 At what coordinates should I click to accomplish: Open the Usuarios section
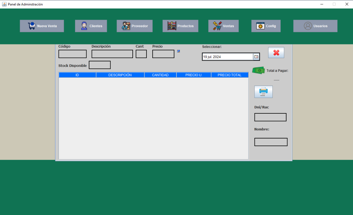(315, 26)
